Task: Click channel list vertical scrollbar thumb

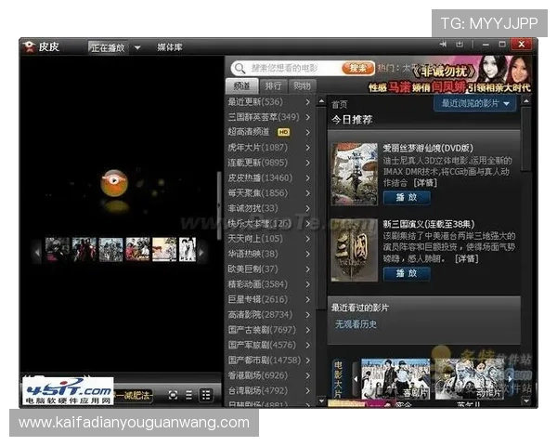Action: [x=321, y=208]
